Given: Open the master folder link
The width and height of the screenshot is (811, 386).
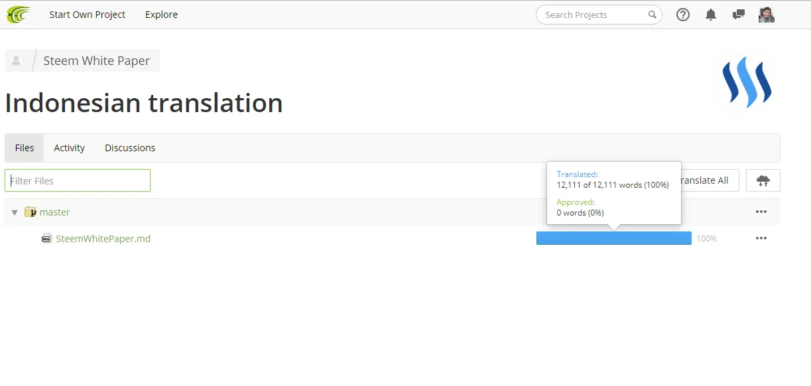Looking at the screenshot, I should [x=54, y=212].
